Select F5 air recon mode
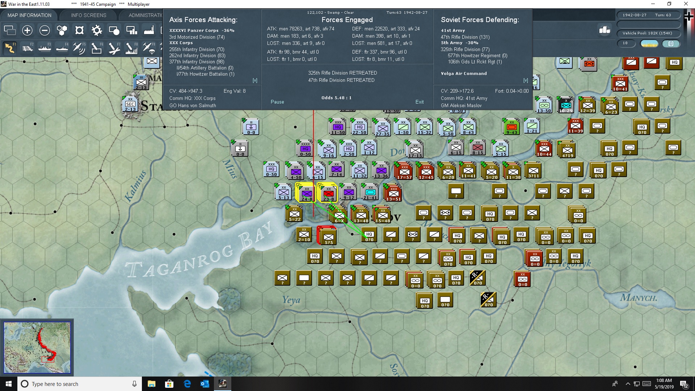 point(79,48)
